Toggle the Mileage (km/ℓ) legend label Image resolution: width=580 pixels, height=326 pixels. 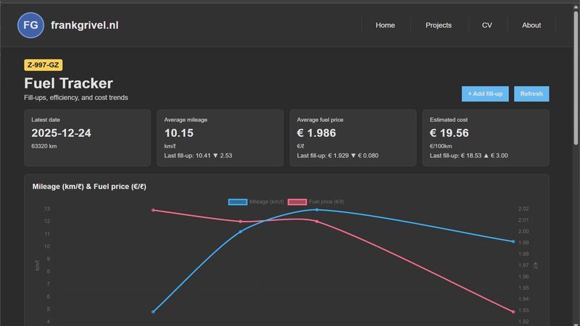click(266, 201)
